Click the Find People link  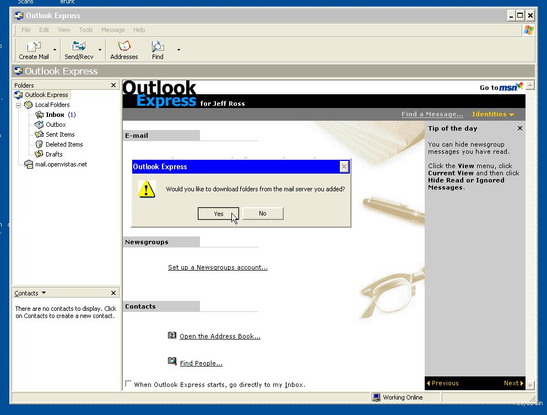201,363
